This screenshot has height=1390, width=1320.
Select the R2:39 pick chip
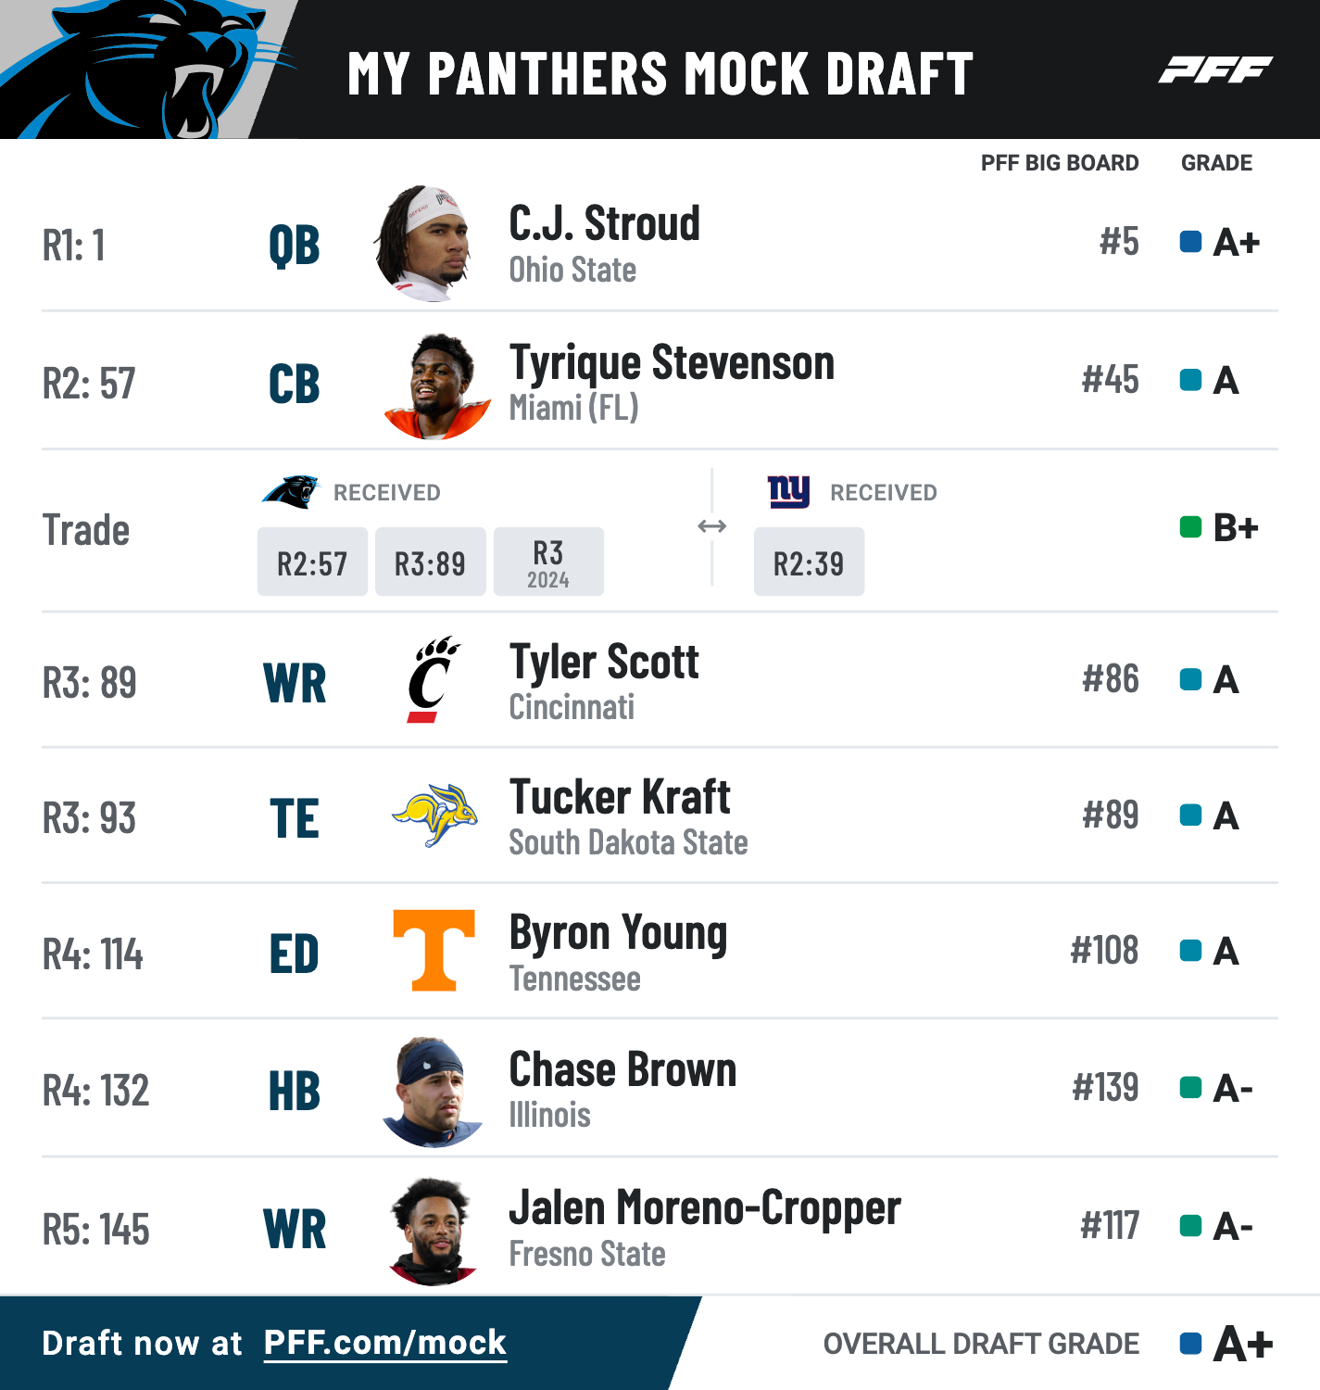click(809, 562)
